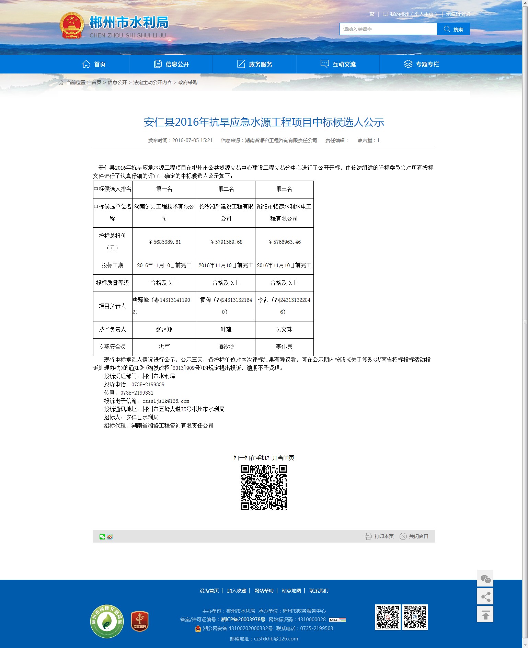This screenshot has width=528, height=648.
Task: Click the table cell 湖南创力工程技术有限公司
Action: click(164, 213)
